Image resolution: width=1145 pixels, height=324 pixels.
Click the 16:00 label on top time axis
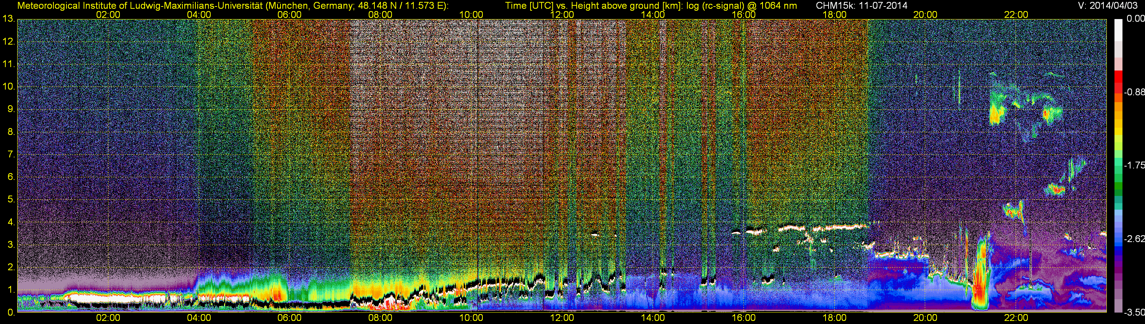(x=743, y=14)
